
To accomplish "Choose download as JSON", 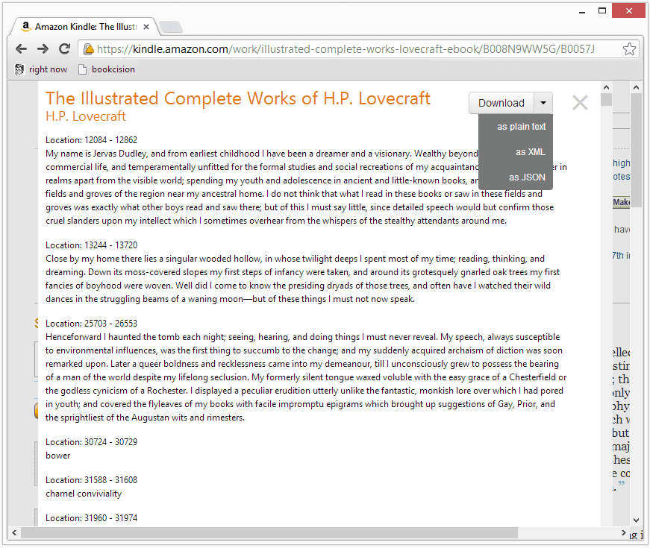I will (527, 177).
